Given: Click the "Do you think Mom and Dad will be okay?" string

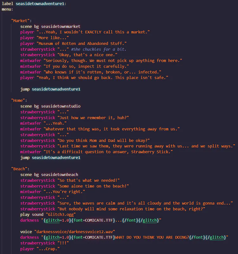Looking at the screenshot, I should point(103,140).
